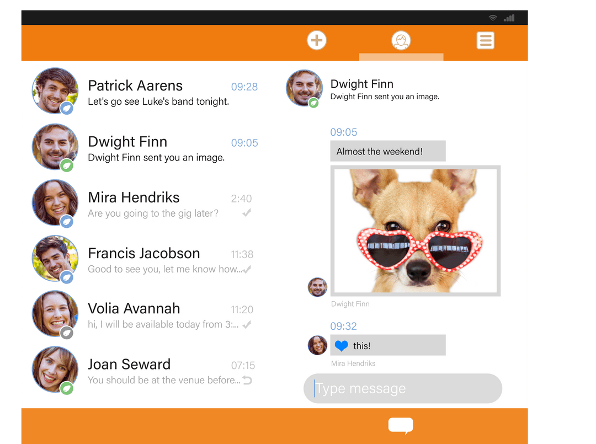596x444 pixels.
Task: Click Joan Seward green status badge
Action: pos(67,388)
